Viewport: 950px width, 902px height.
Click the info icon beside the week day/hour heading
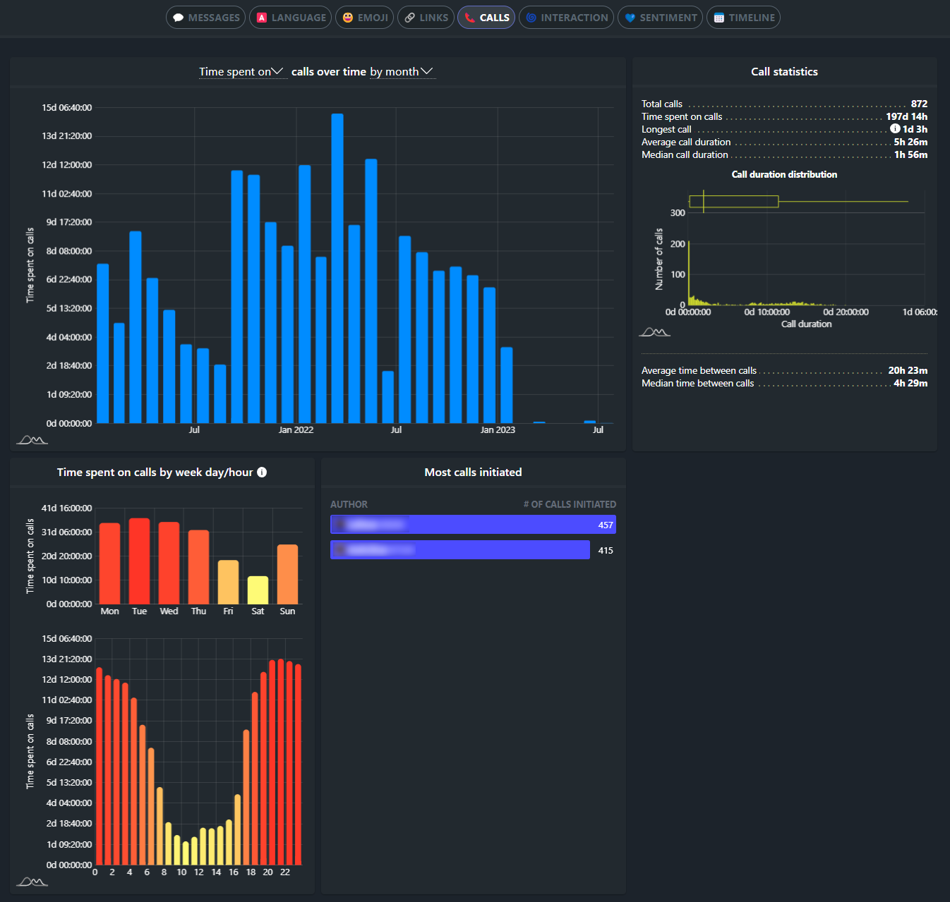[262, 472]
